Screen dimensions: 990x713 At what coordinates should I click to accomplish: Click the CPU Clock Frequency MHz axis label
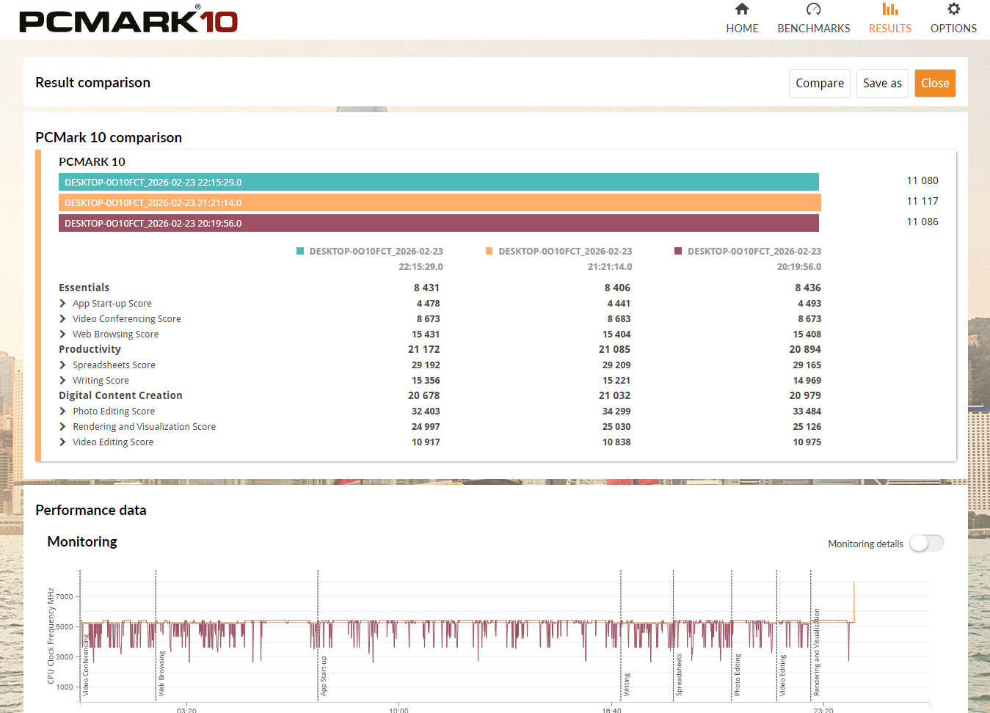coord(51,635)
